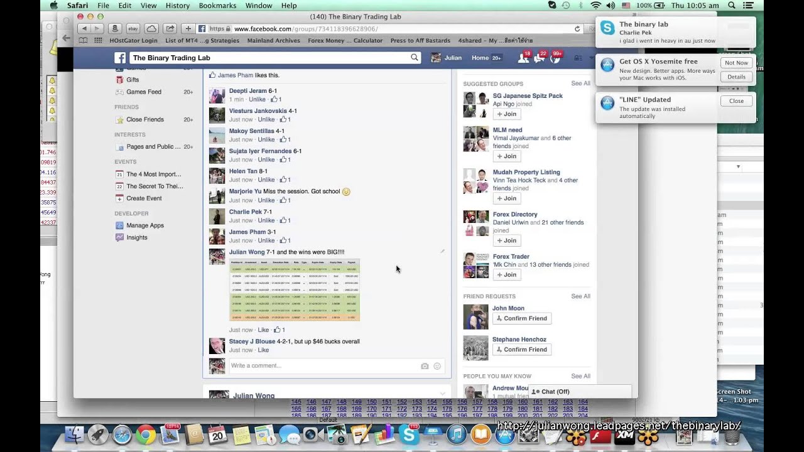Open Facebook friend requests icon with 18 badge

coord(523,58)
